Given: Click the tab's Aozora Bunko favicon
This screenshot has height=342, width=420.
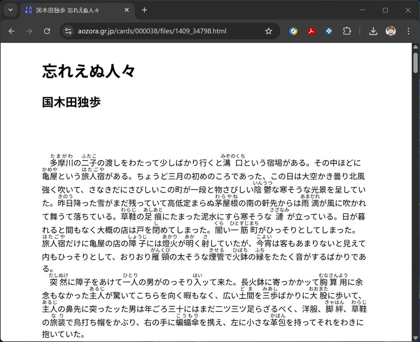Looking at the screenshot, I should pos(28,10).
